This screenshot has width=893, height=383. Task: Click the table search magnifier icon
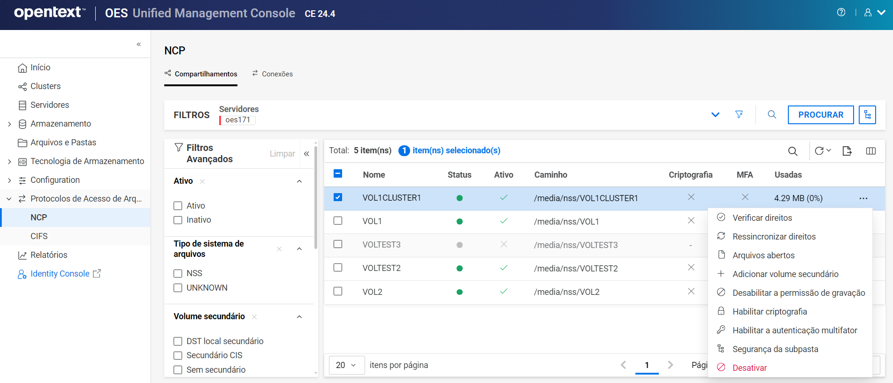click(793, 151)
